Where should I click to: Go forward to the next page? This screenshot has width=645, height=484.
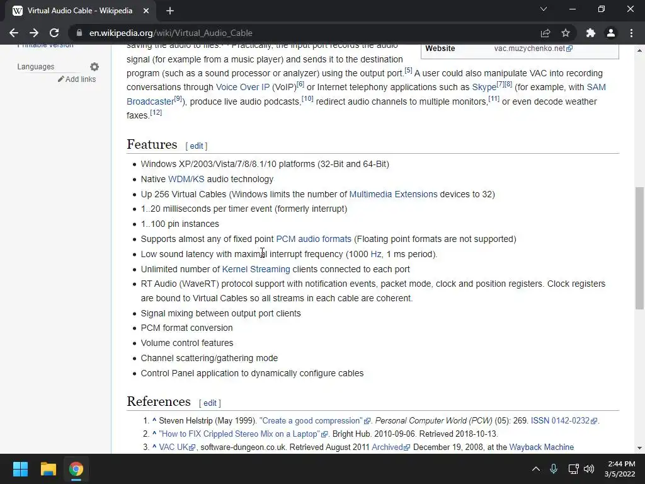(x=34, y=33)
